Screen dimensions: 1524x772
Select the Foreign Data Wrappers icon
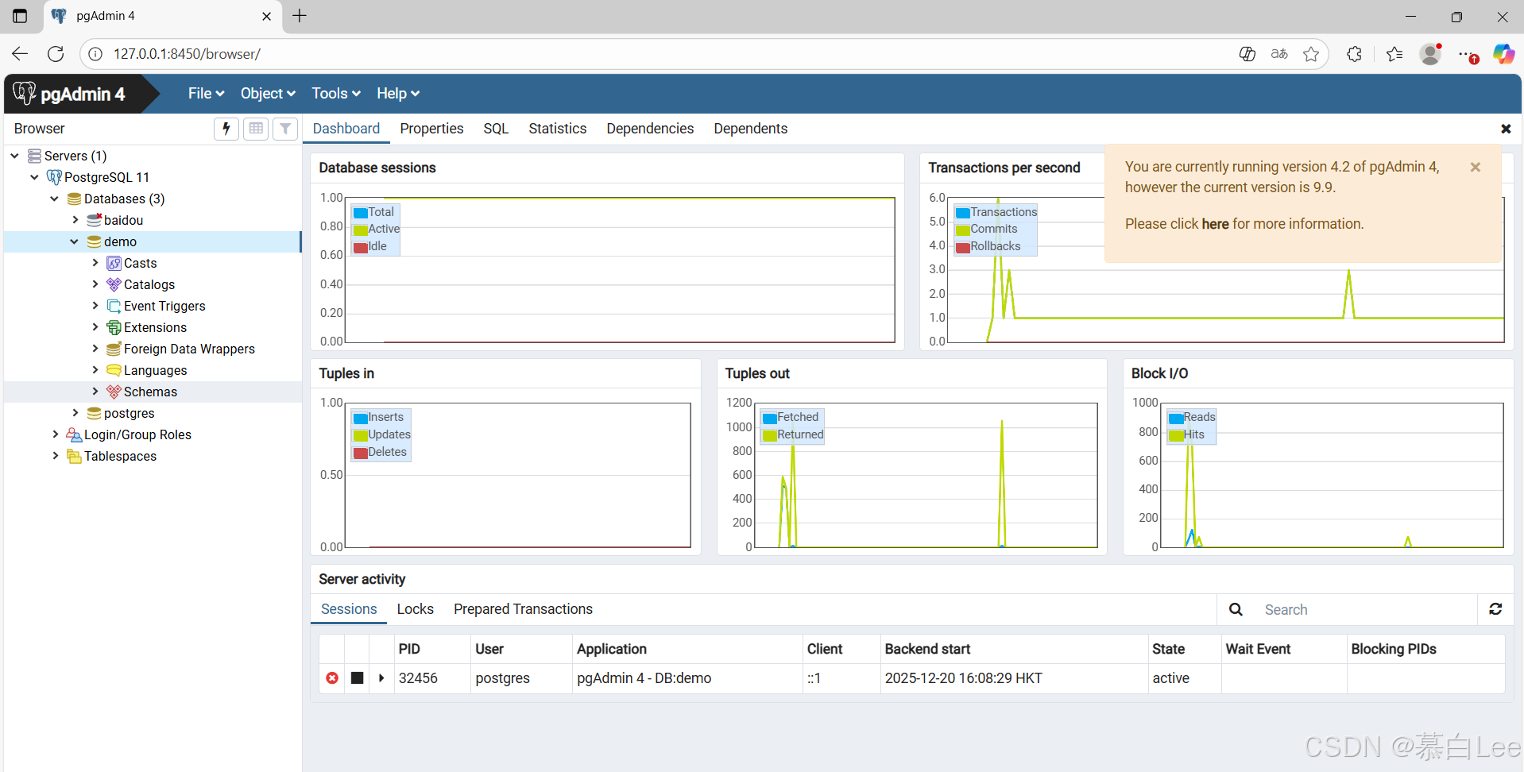coord(114,349)
